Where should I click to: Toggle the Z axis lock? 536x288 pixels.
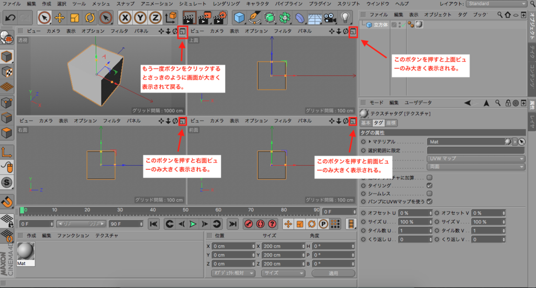(155, 17)
